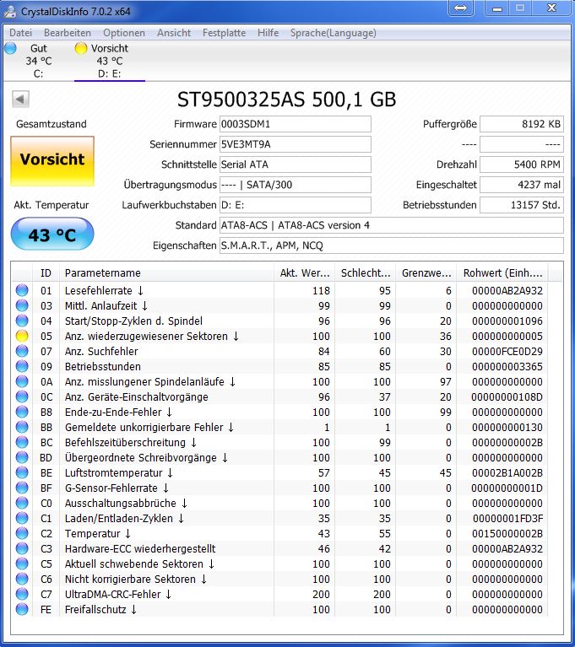The width and height of the screenshot is (575, 647).
Task: Click status icon for Befehlszeitüberschreitung
Action: pyautogui.click(x=22, y=442)
